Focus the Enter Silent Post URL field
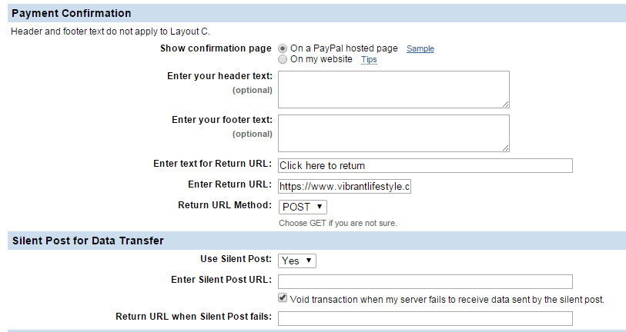The height and width of the screenshot is (332, 626). [x=425, y=281]
